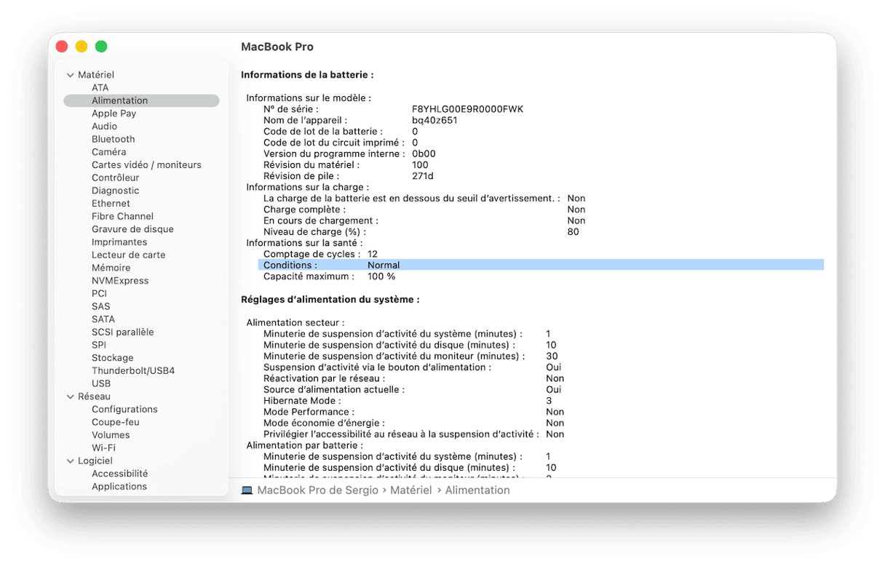Screen dimensions: 885x566
Task: Open Cartes vidéo / moniteurs
Action: click(146, 164)
